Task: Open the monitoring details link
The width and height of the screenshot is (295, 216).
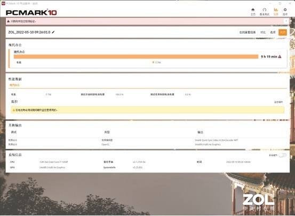Action: (278, 102)
